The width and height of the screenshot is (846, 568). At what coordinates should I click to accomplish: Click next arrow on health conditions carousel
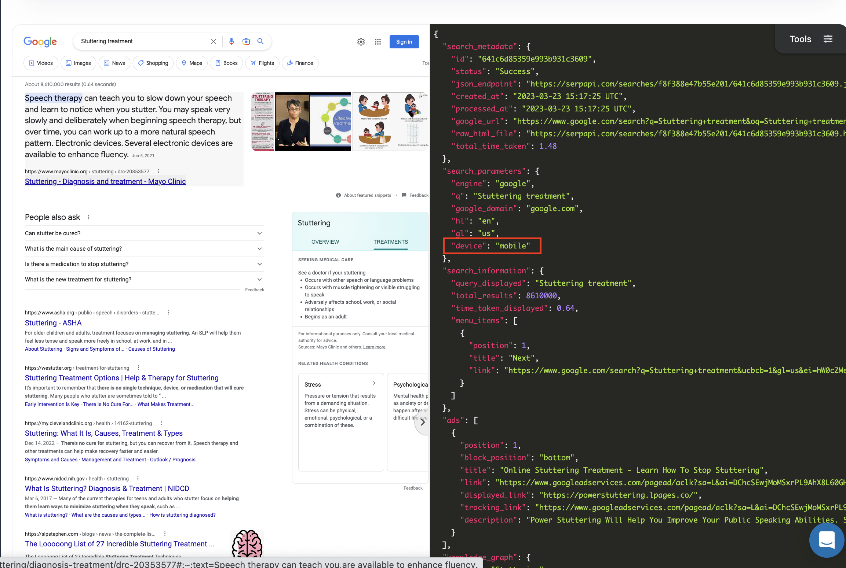pyautogui.click(x=423, y=422)
